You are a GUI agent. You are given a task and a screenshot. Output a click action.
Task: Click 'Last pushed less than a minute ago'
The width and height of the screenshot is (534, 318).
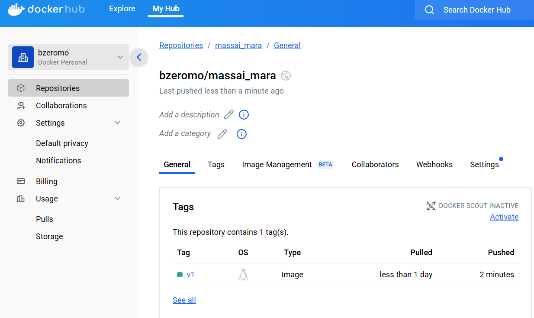click(222, 91)
